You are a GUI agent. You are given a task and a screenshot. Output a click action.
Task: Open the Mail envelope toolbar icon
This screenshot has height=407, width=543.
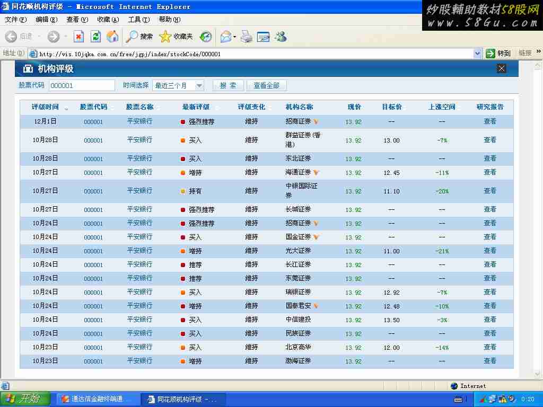[x=226, y=37]
